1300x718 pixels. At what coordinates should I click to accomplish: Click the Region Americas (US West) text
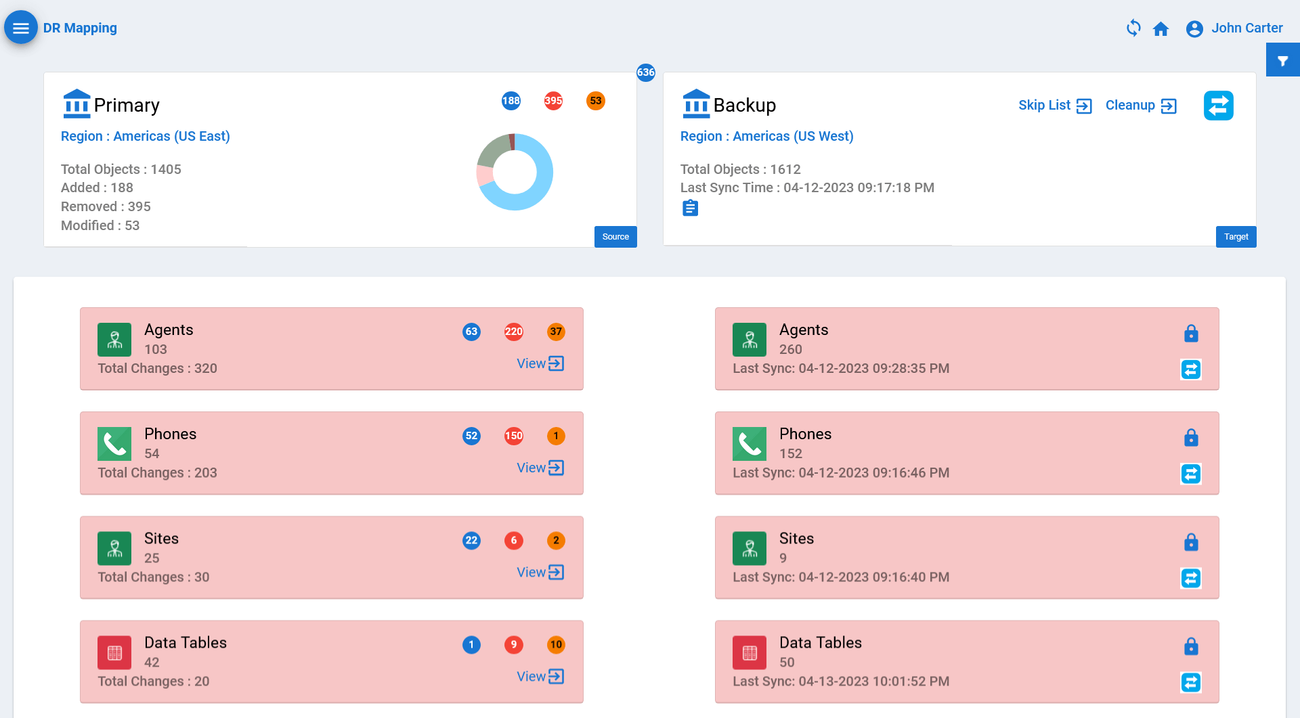767,136
